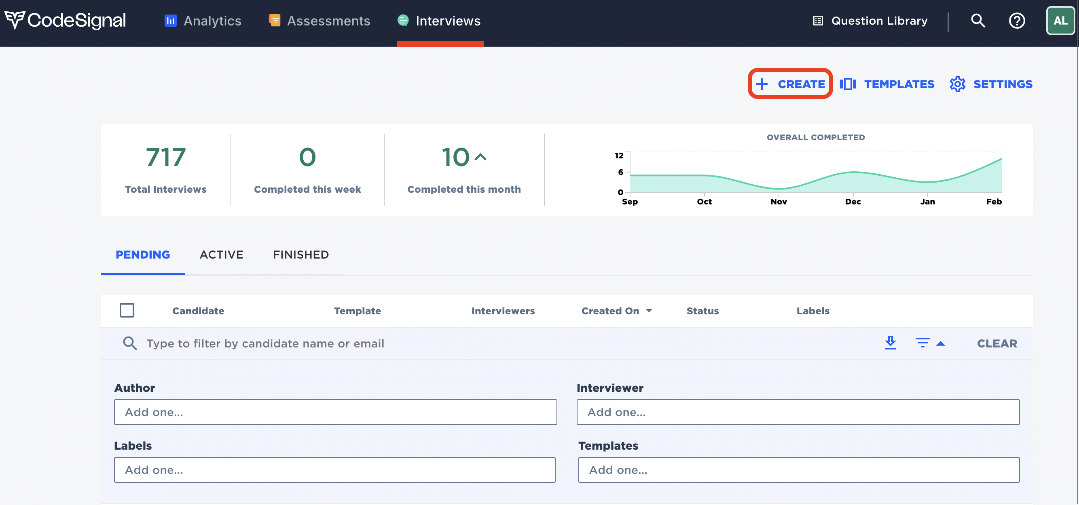Screen dimensions: 1079x505
Task: Click the CodeSignal logo
Action: pyautogui.click(x=65, y=21)
